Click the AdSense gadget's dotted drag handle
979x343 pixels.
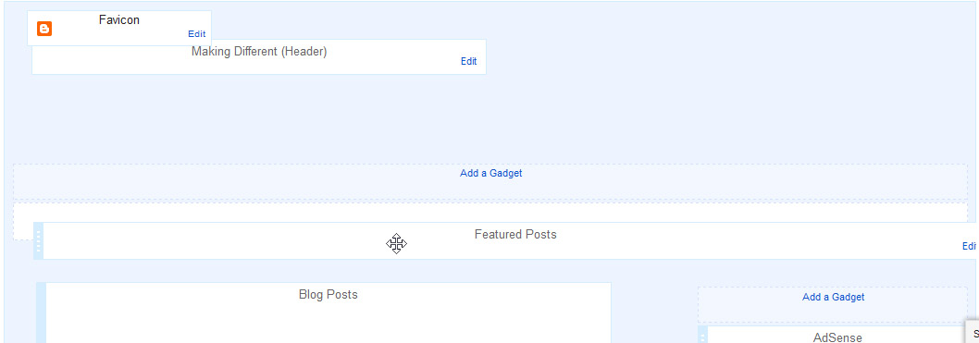click(x=702, y=335)
